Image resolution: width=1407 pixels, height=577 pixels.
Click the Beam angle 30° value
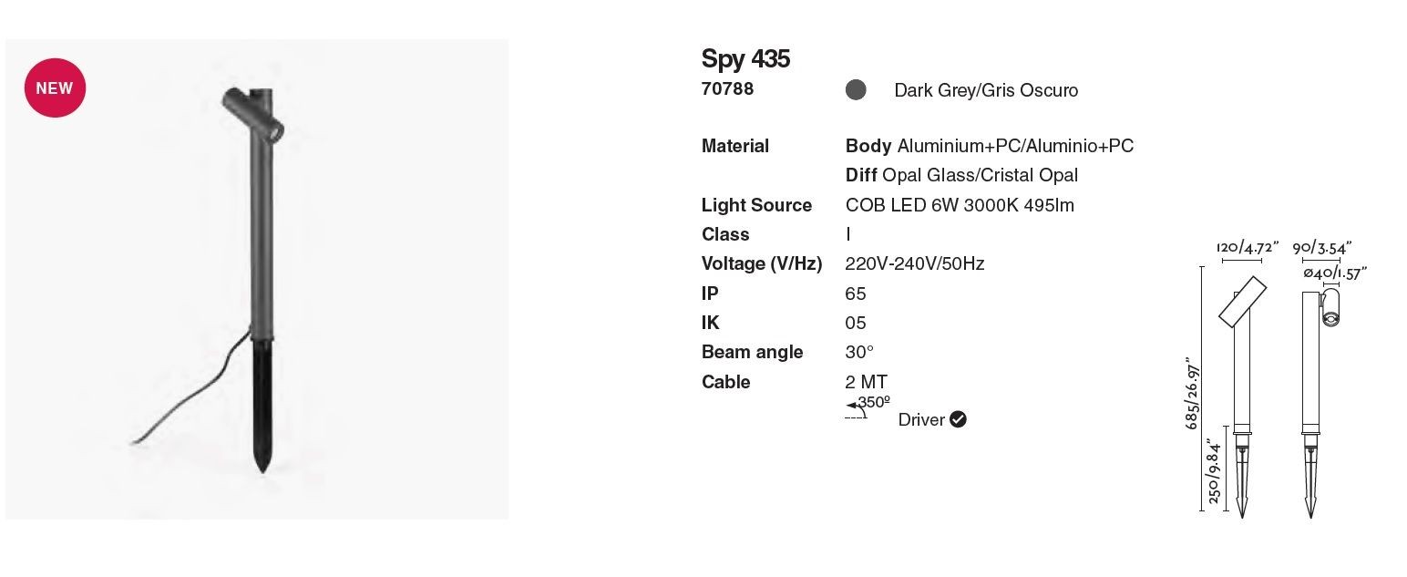(x=859, y=352)
